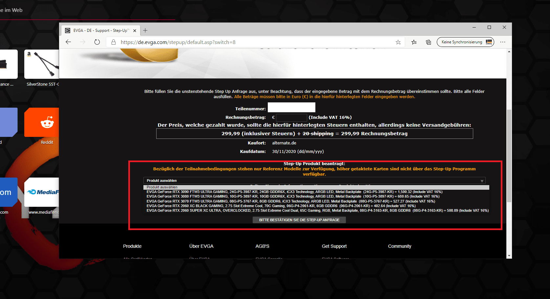
Task: Click the Teilenummer input field
Action: coord(291,107)
